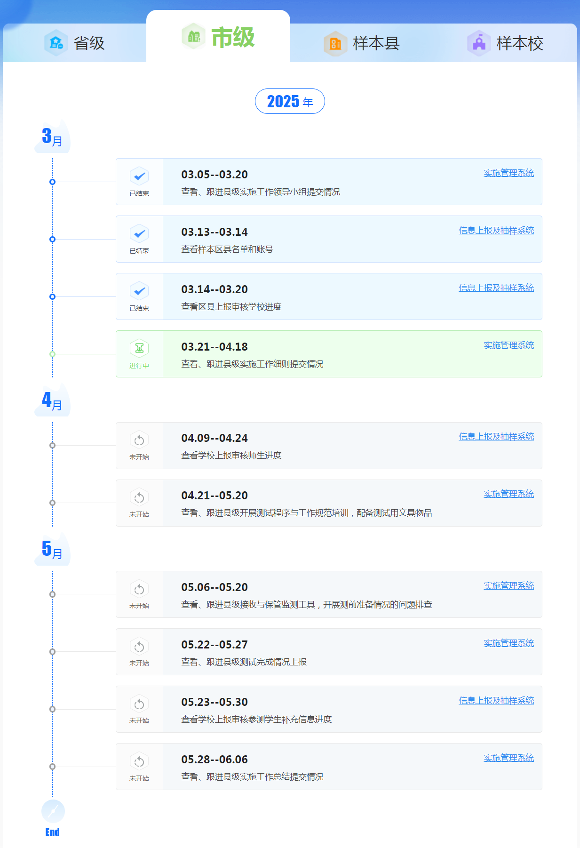Click date text 03.05--03.20
This screenshot has height=848, width=580.
coord(215,175)
